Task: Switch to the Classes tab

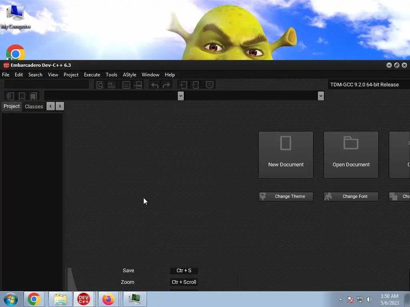Action: pyautogui.click(x=34, y=106)
